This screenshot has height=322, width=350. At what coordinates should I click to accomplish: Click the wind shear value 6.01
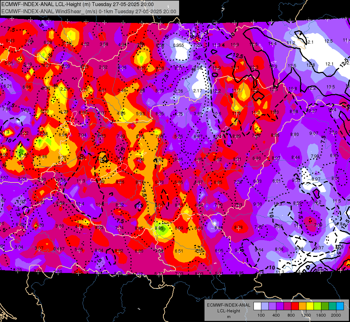point(276,181)
